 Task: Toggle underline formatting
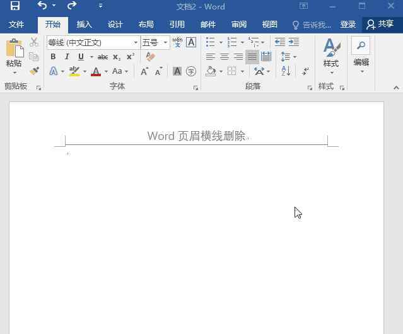coord(81,57)
